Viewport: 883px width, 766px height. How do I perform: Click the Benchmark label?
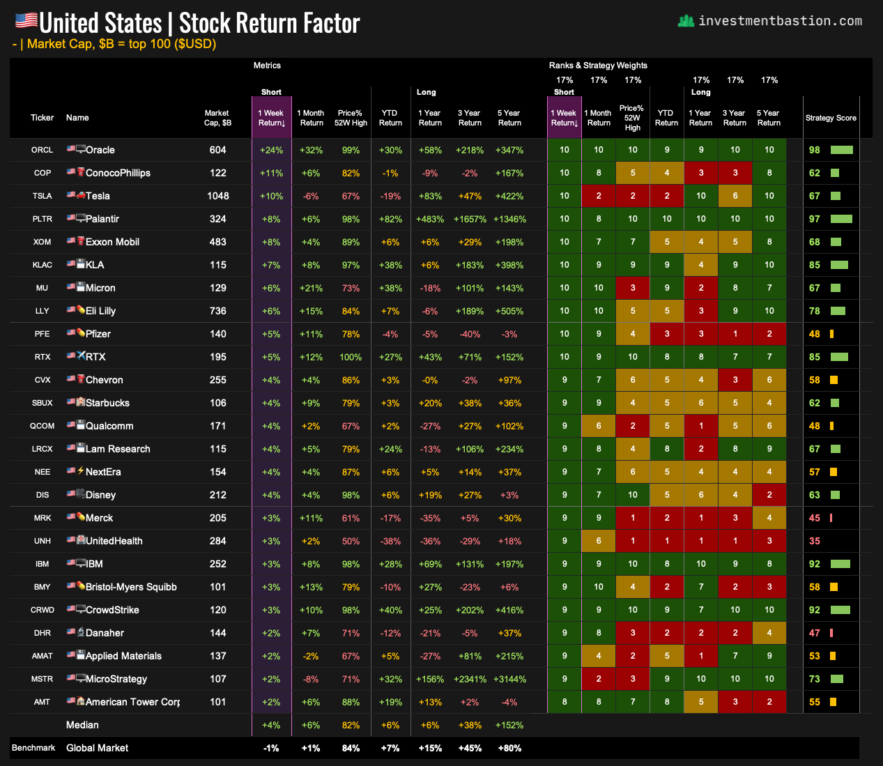(33, 748)
